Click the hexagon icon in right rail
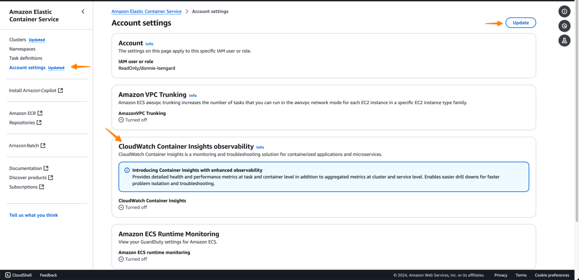The image size is (579, 280). tap(564, 26)
